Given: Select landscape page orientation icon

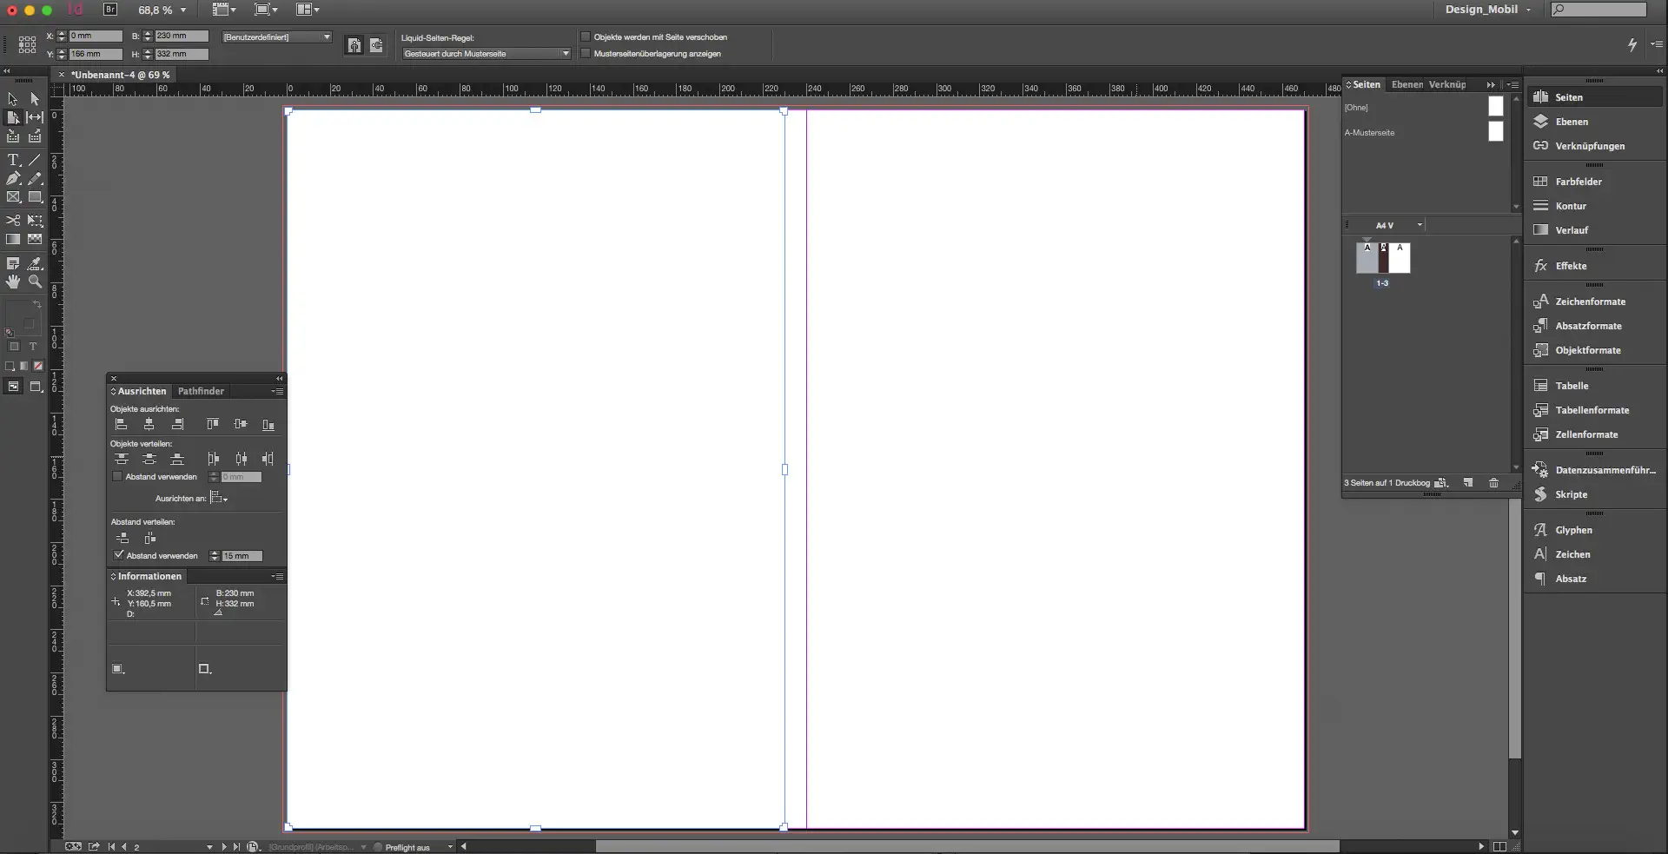Looking at the screenshot, I should click(x=376, y=46).
